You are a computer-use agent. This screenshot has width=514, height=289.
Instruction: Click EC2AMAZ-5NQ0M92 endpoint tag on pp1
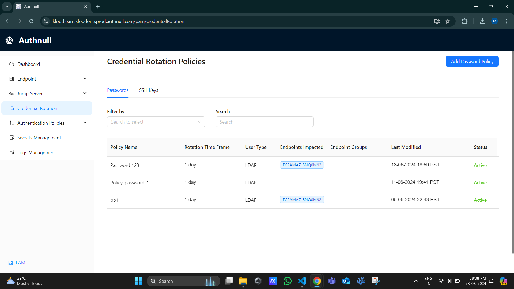(302, 200)
